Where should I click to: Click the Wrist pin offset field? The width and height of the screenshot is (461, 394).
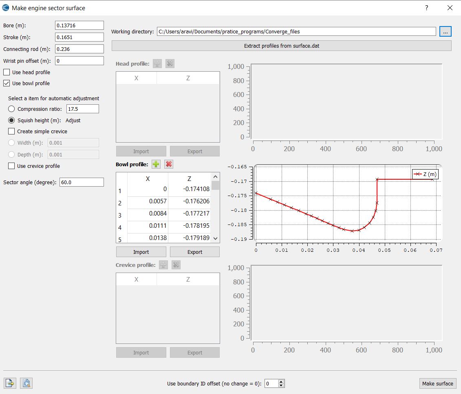coord(79,61)
